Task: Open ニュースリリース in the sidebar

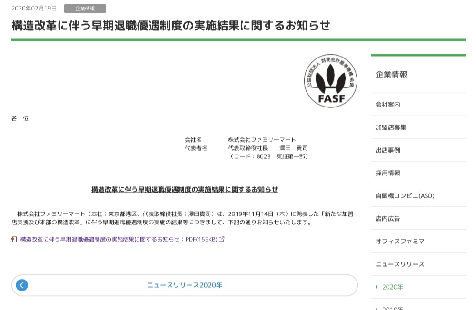Action: click(x=418, y=264)
